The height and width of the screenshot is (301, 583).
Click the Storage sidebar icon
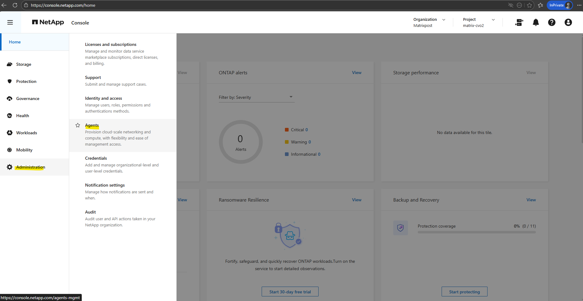tap(10, 64)
